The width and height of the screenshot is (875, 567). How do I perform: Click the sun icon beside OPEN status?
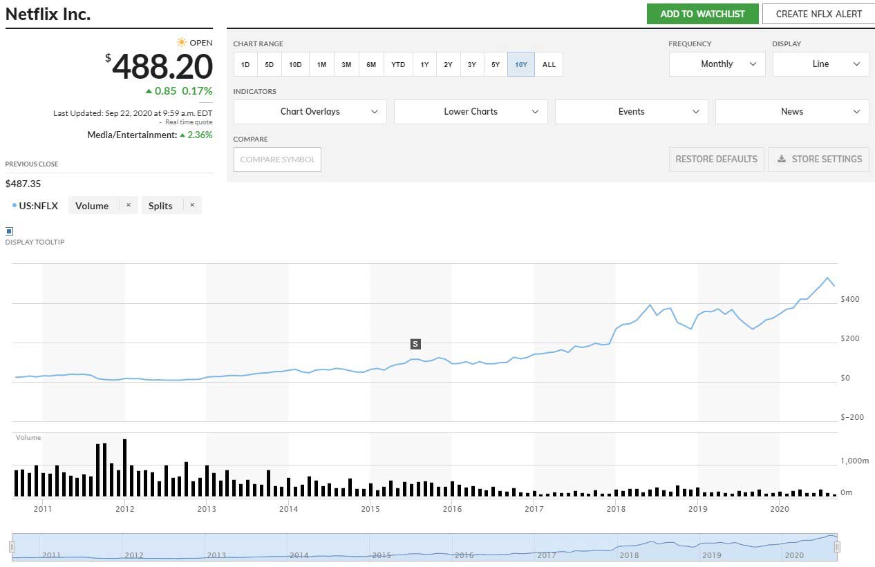click(181, 42)
